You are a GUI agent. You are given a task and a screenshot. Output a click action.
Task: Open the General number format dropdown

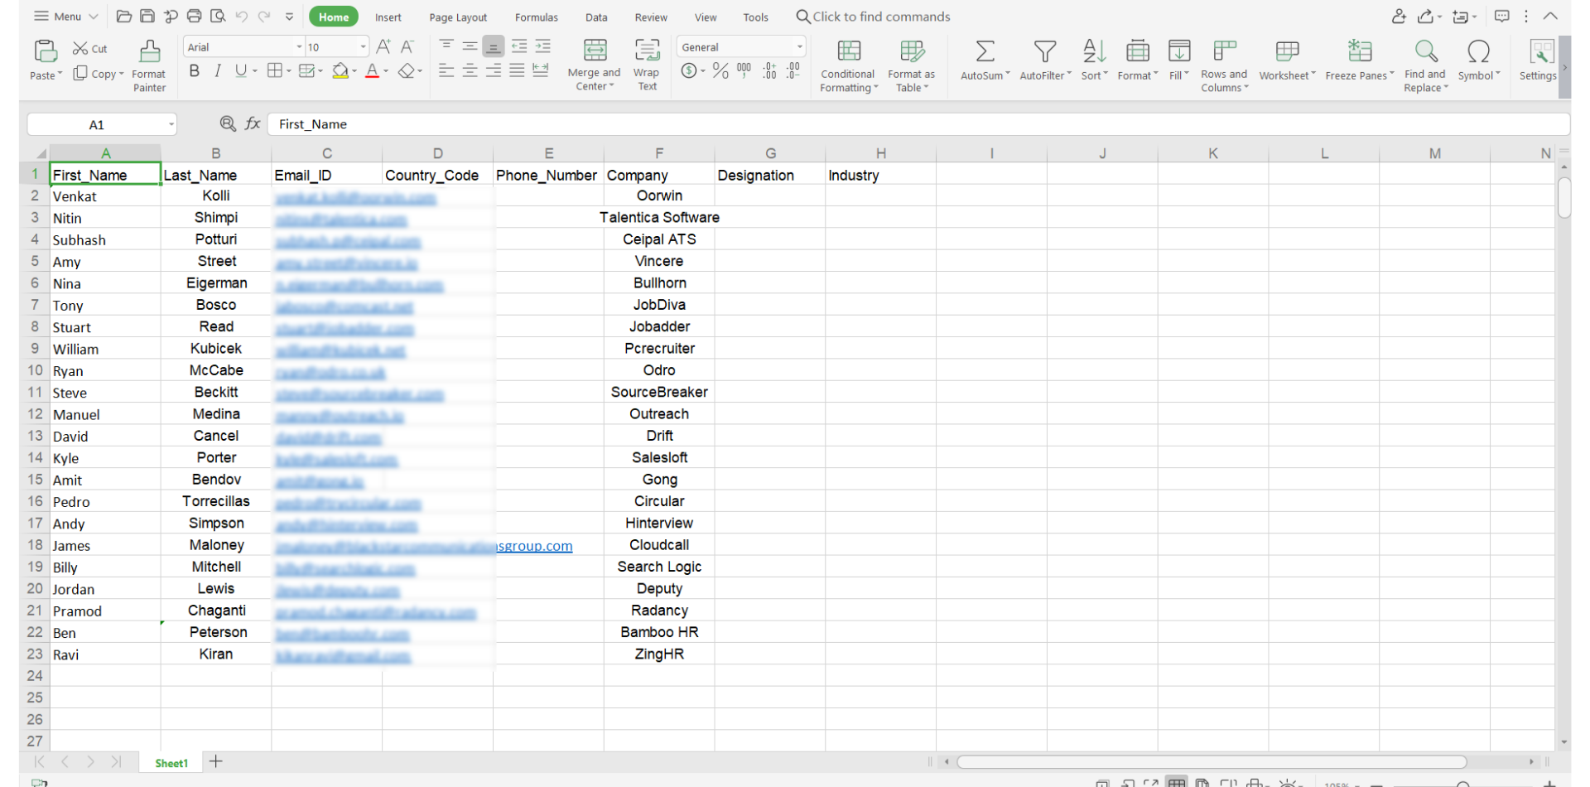click(798, 47)
